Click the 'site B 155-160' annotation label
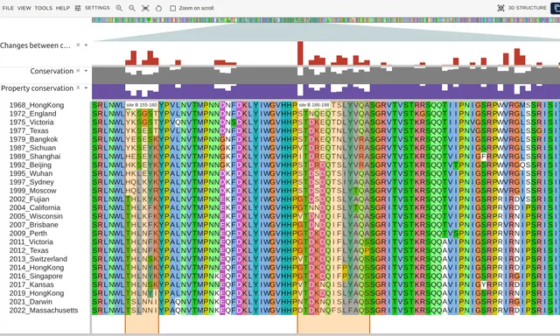 (x=142, y=105)
